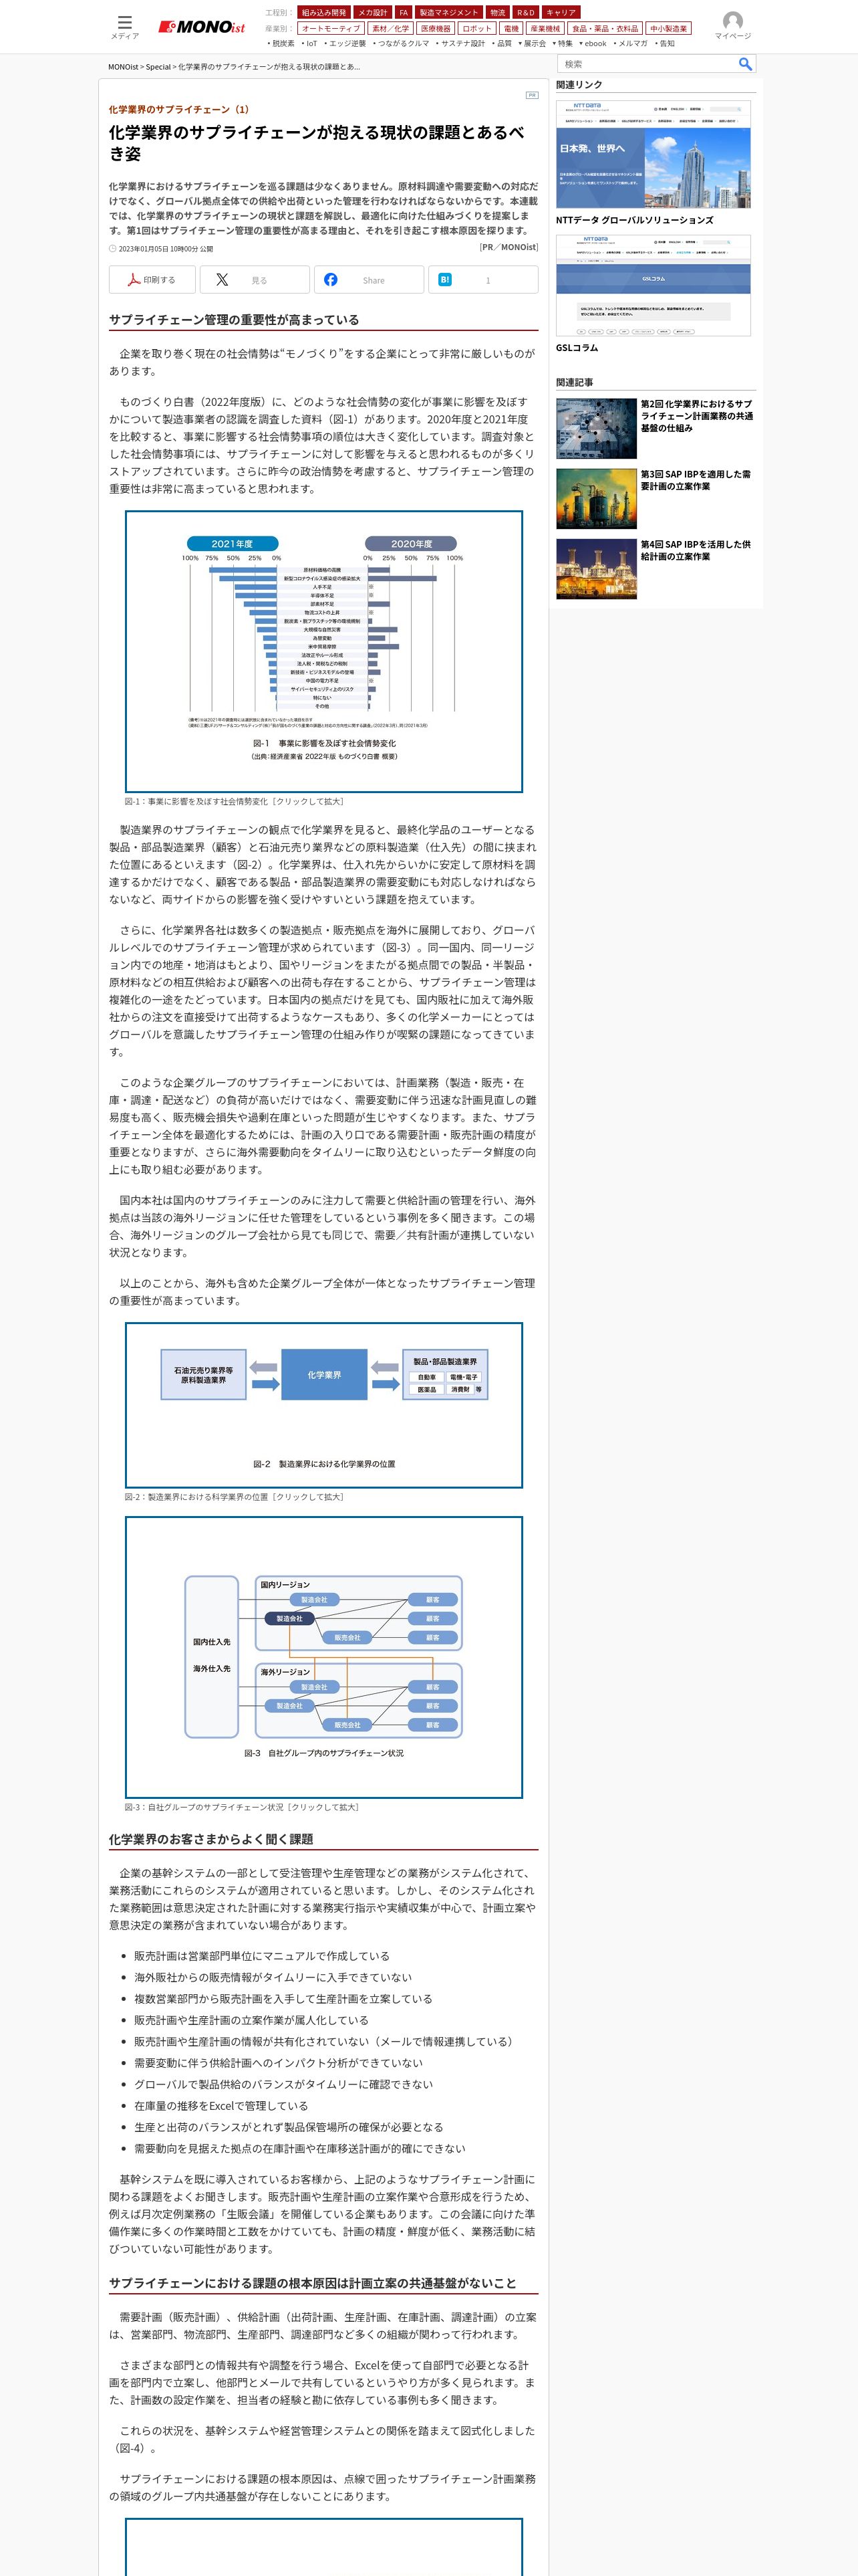This screenshot has width=858, height=2576.
Task: Click the MONOist breadcrumb link
Action: (x=123, y=67)
